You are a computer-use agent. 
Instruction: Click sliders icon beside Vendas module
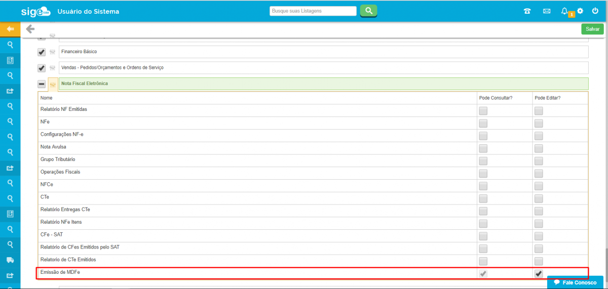tap(52, 68)
